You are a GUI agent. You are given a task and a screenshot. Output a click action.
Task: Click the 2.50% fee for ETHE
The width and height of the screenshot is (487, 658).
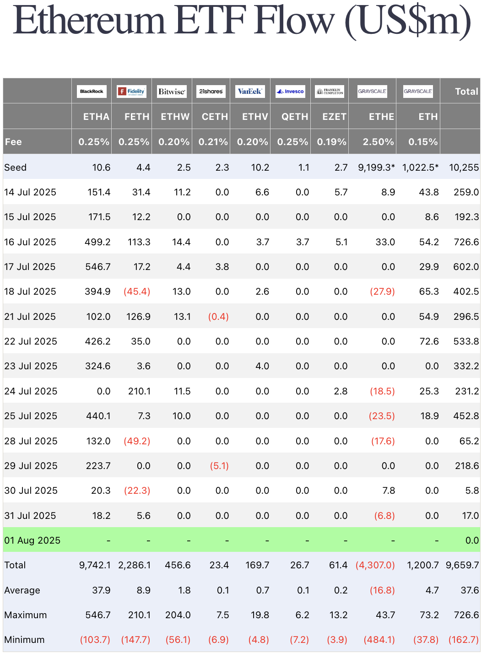pyautogui.click(x=378, y=142)
